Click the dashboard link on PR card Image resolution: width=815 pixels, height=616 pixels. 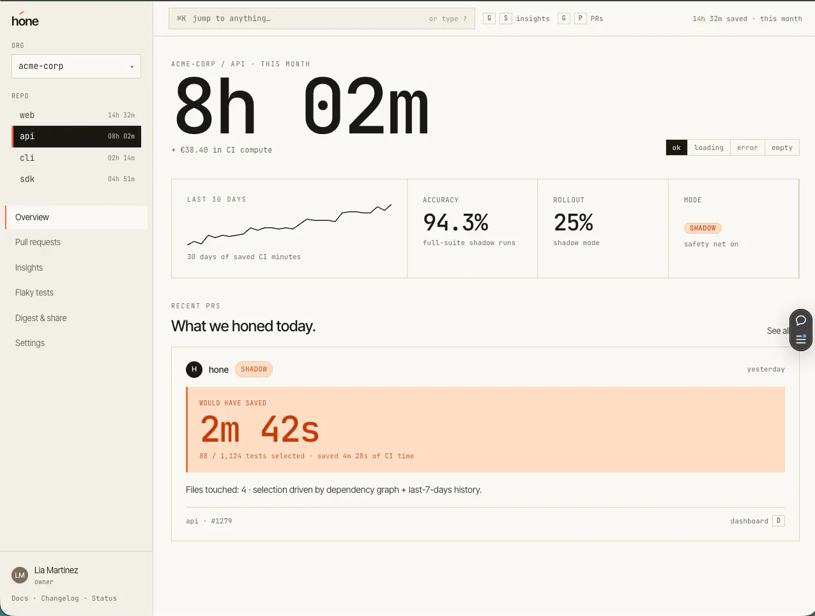(749, 521)
